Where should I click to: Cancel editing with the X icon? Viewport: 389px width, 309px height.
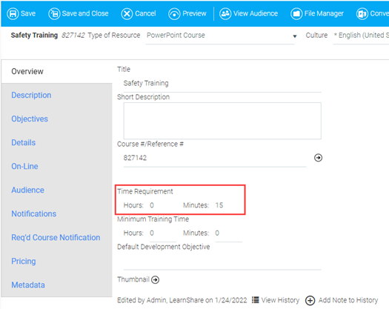point(127,13)
